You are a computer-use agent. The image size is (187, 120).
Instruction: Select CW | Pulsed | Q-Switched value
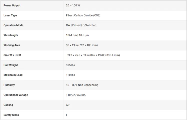(81, 25)
